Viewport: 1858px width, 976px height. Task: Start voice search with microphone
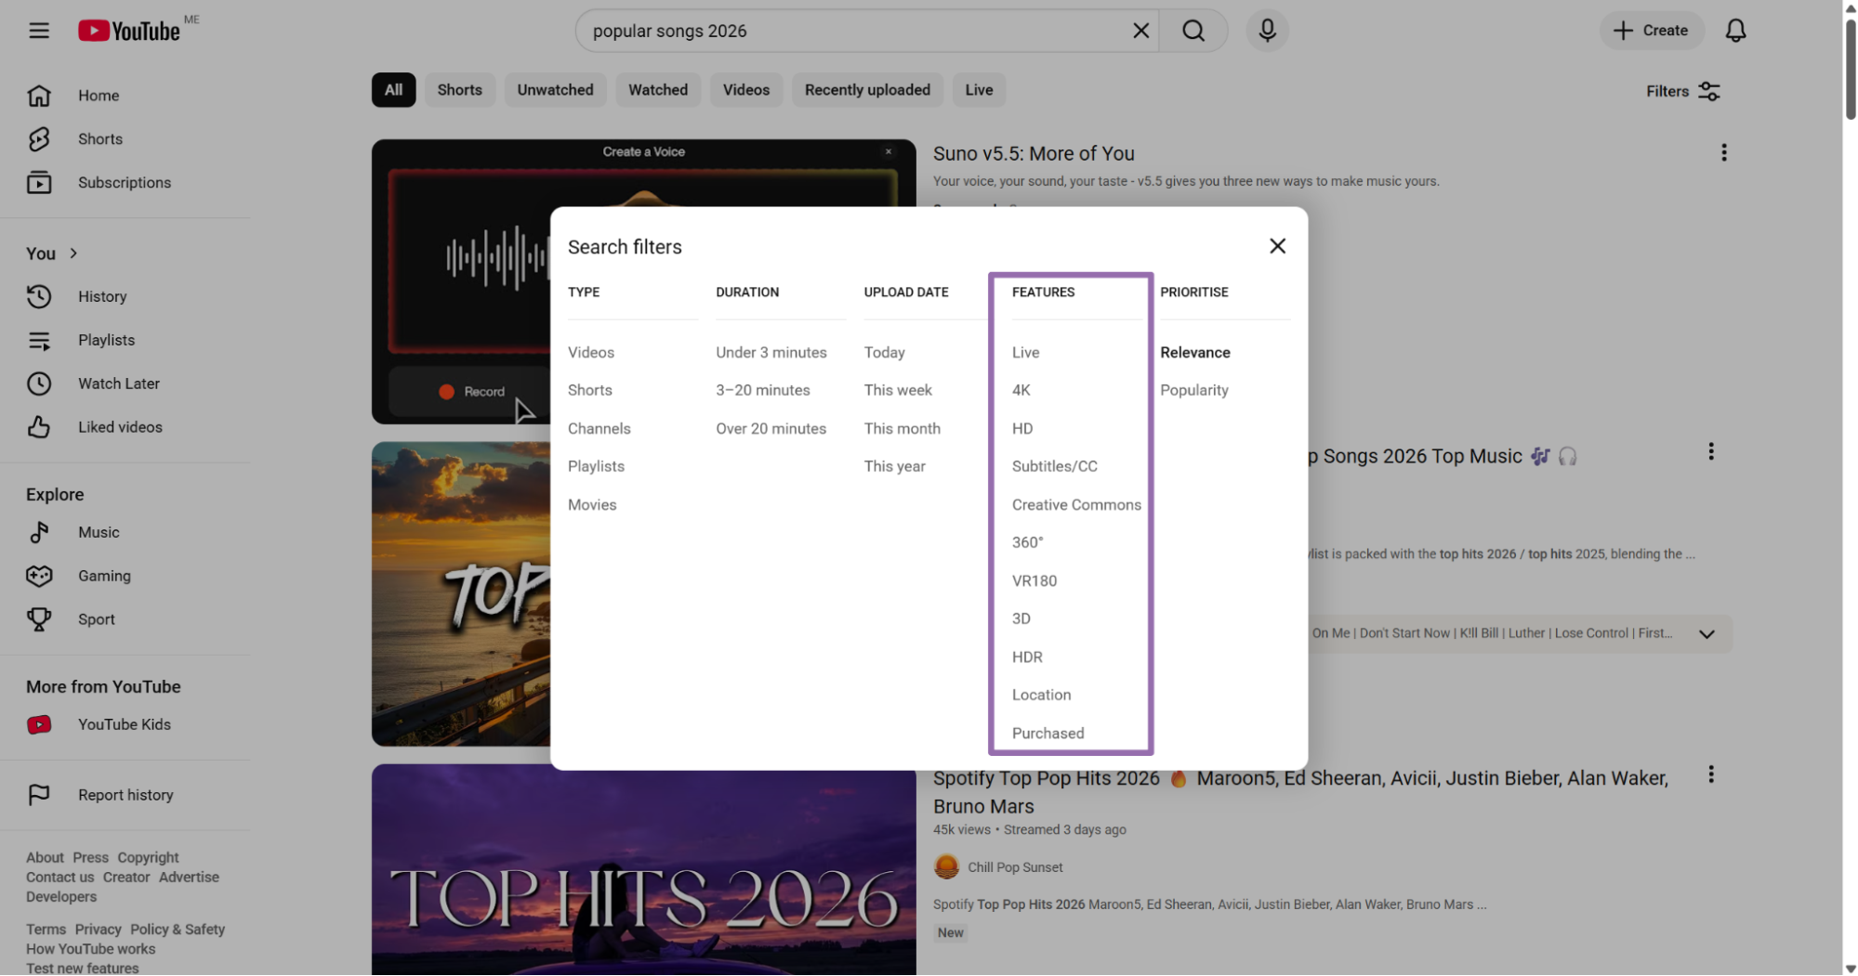click(1267, 31)
